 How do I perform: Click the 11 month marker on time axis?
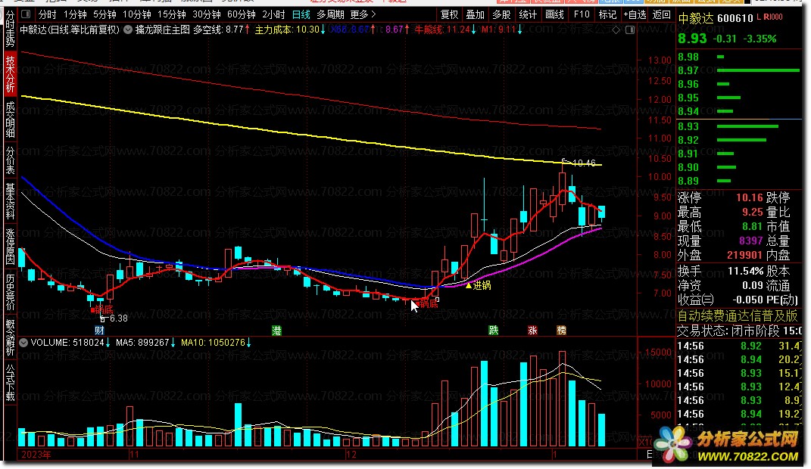[135, 455]
